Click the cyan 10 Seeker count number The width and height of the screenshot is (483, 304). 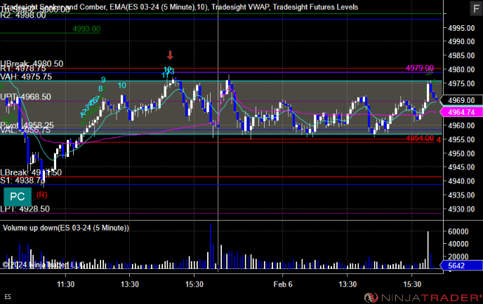point(122,85)
